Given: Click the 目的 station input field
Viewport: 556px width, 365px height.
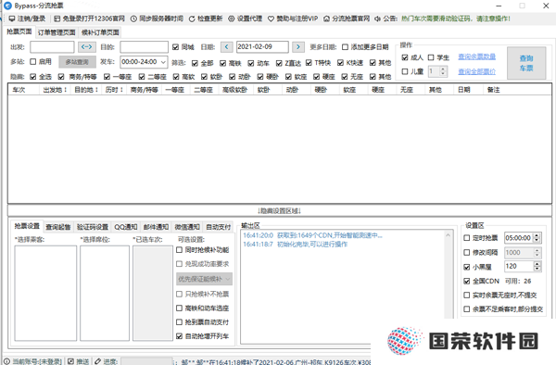Looking at the screenshot, I should click(x=144, y=47).
